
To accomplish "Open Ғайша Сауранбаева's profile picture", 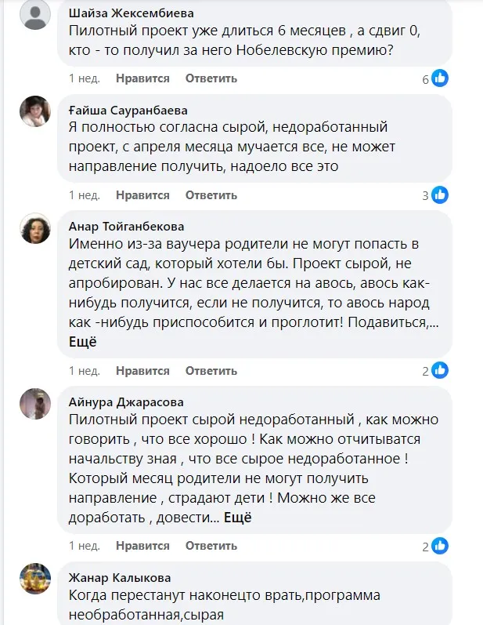I will pyautogui.click(x=35, y=111).
